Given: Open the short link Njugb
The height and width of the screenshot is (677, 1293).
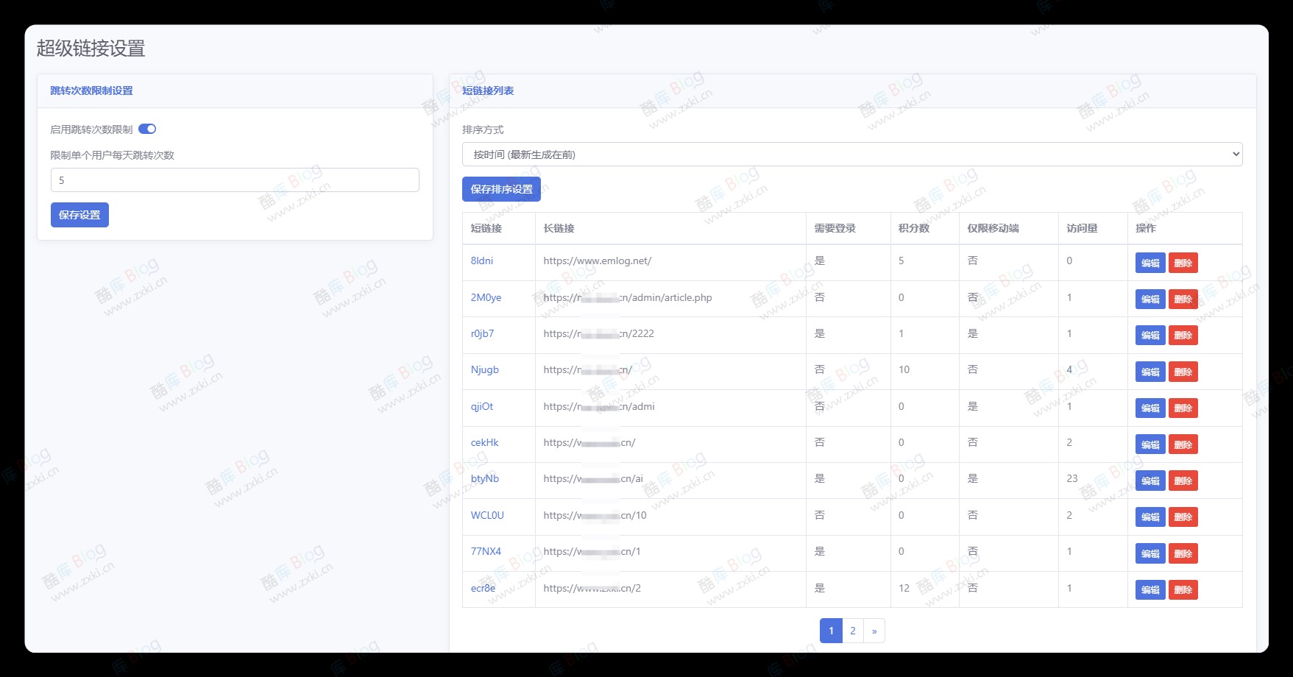Looking at the screenshot, I should pos(486,369).
